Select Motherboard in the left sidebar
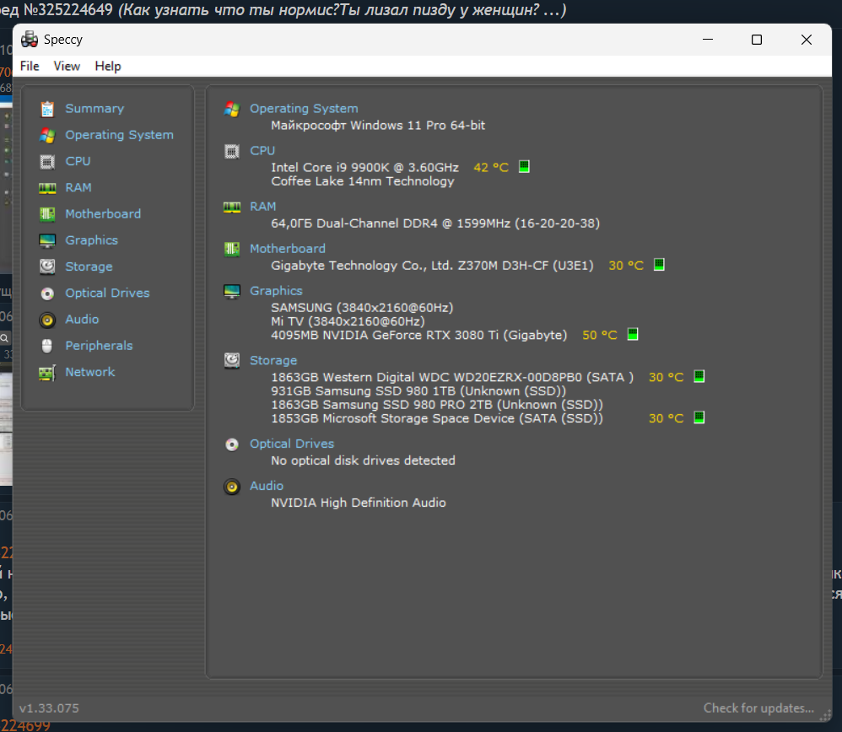 click(x=103, y=214)
